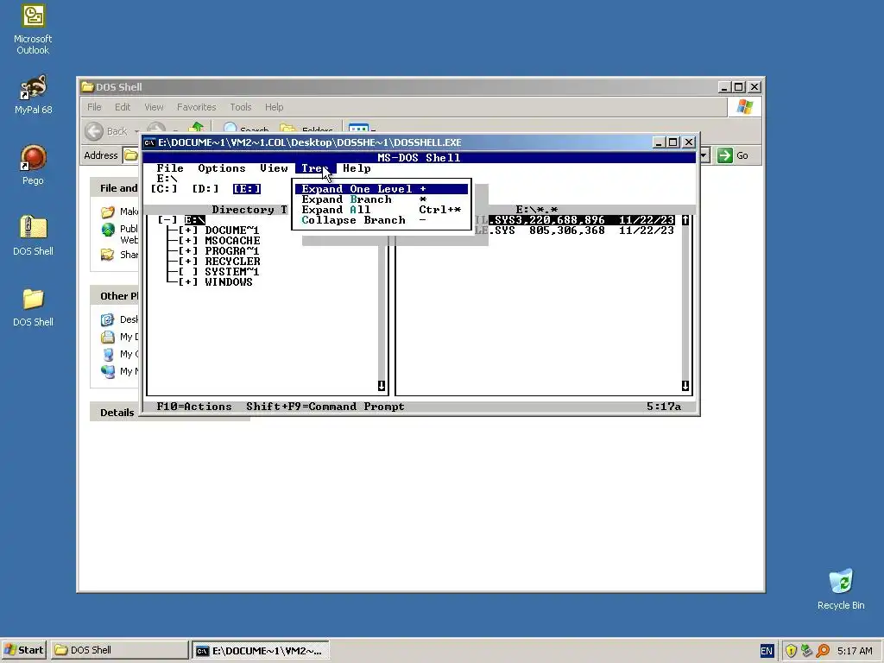Collapse the E:\ root tree node
The image size is (884, 663).
pos(167,220)
